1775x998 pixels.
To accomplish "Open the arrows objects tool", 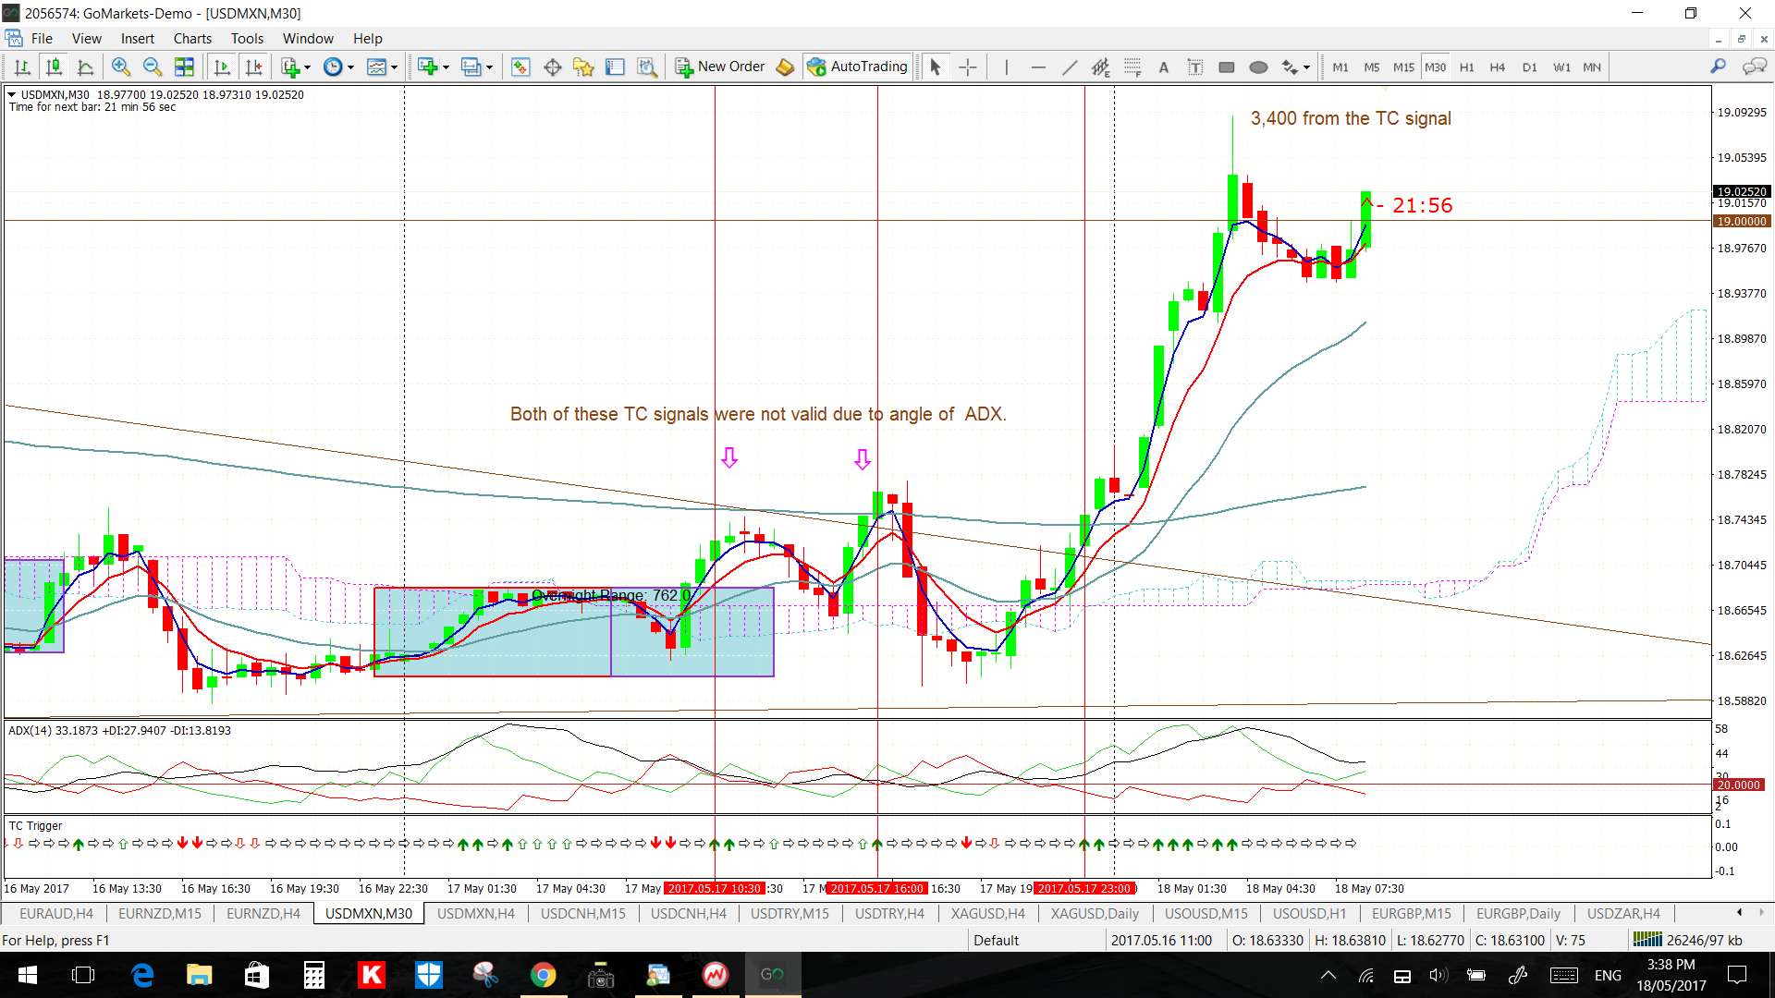I will click(1290, 67).
